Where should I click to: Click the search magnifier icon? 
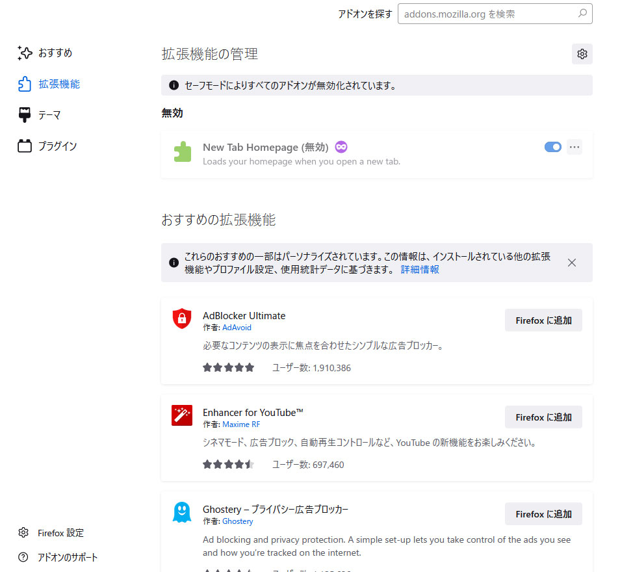point(582,13)
